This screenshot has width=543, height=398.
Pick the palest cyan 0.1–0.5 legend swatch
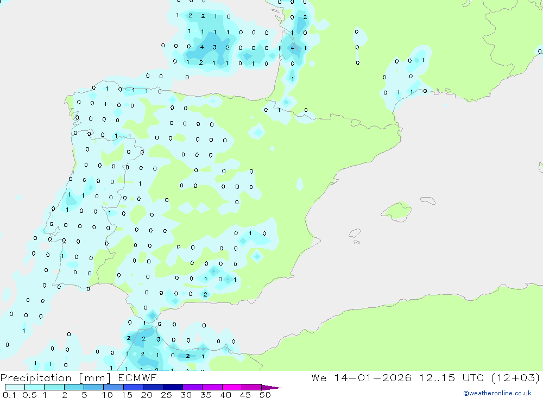pyautogui.click(x=15, y=387)
